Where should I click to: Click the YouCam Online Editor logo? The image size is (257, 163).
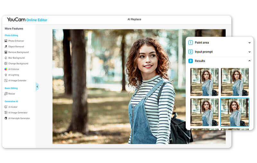click(x=27, y=20)
